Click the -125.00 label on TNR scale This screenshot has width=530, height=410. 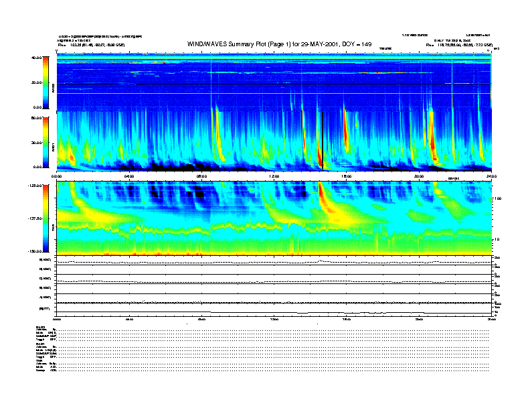35,186
